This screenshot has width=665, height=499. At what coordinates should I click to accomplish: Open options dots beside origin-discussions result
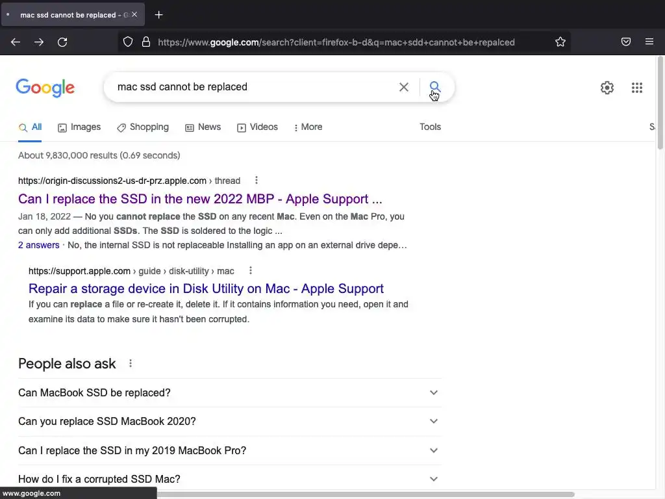click(256, 181)
